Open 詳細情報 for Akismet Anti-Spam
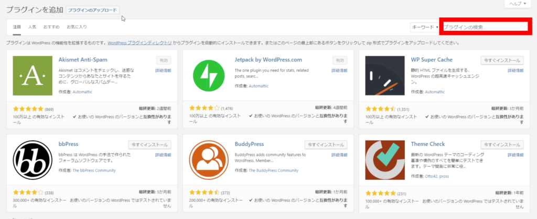Viewport: 537px width, 219px height. [x=163, y=71]
